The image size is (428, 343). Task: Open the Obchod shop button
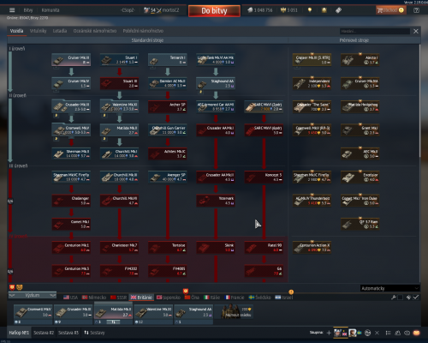tap(390, 10)
